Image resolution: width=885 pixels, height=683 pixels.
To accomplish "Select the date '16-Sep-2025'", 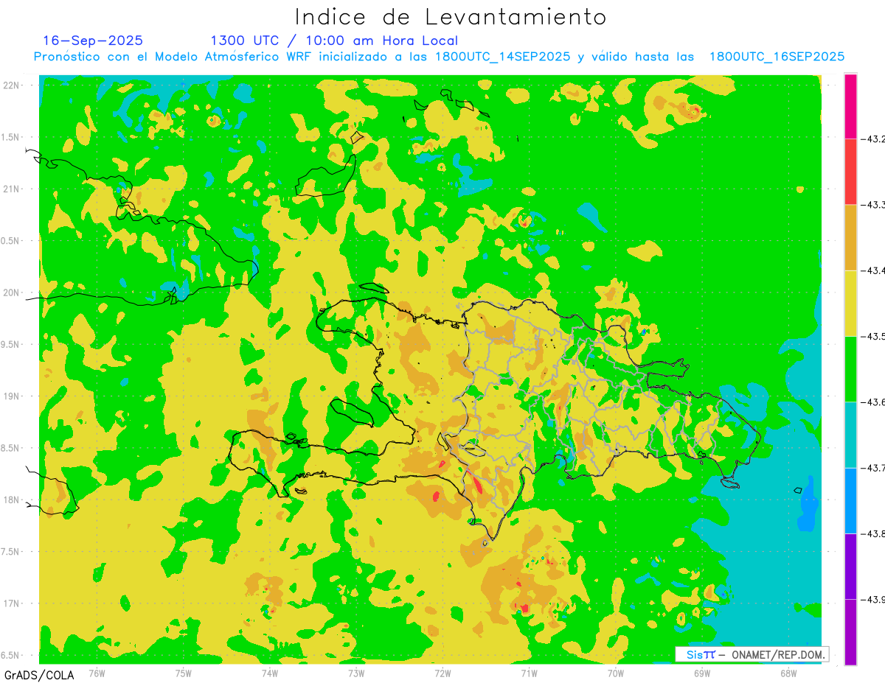I will tap(93, 41).
